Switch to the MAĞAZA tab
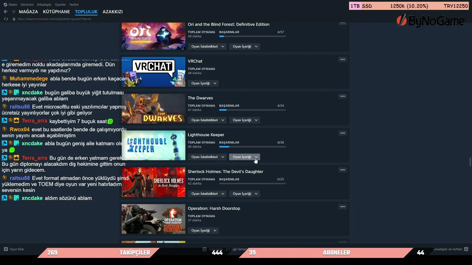Image resolution: width=472 pixels, height=265 pixels. pyautogui.click(x=29, y=12)
